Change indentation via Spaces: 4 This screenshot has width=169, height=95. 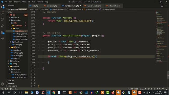pos(143,89)
